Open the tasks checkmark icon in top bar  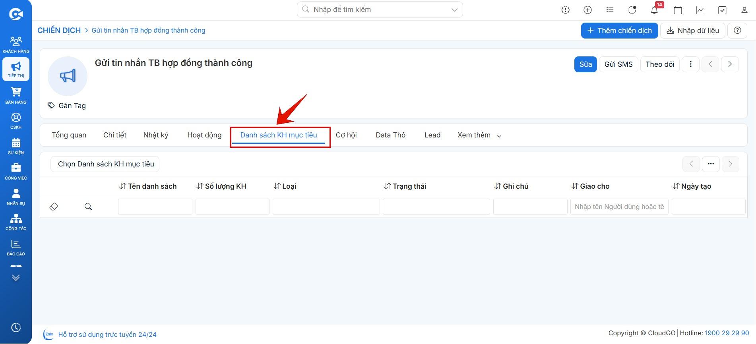point(722,10)
